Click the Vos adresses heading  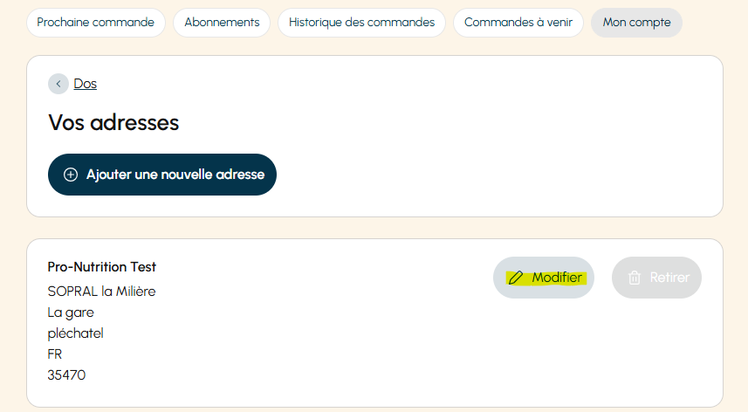point(113,122)
